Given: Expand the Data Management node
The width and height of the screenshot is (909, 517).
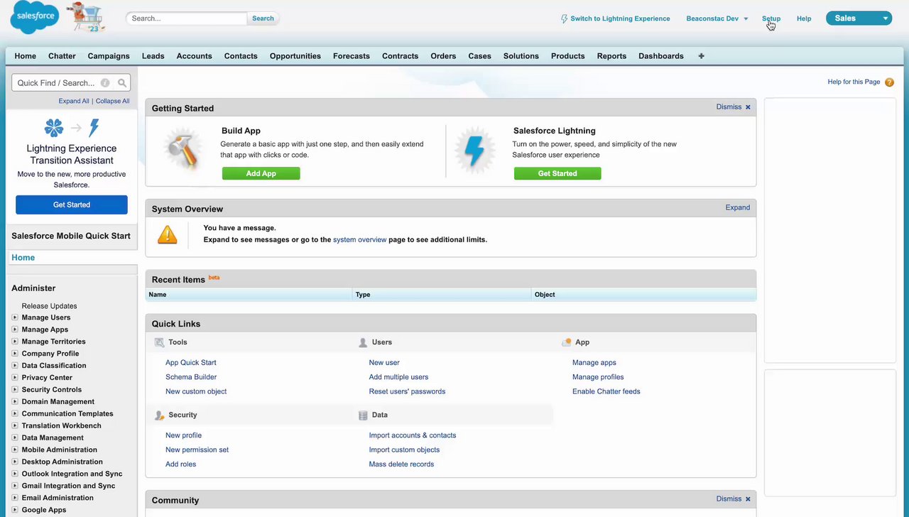Looking at the screenshot, I should pyautogui.click(x=15, y=437).
